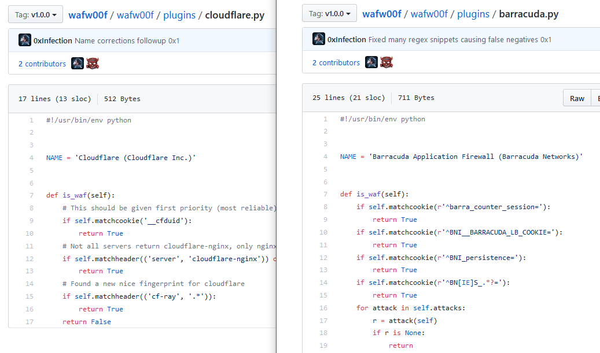Click the text '512 Bytes' in cloudflare.py header
The height and width of the screenshot is (353, 600).
click(x=122, y=99)
